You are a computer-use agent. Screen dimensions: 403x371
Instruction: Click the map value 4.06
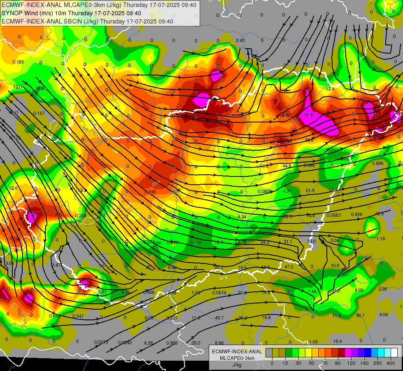tap(384, 315)
